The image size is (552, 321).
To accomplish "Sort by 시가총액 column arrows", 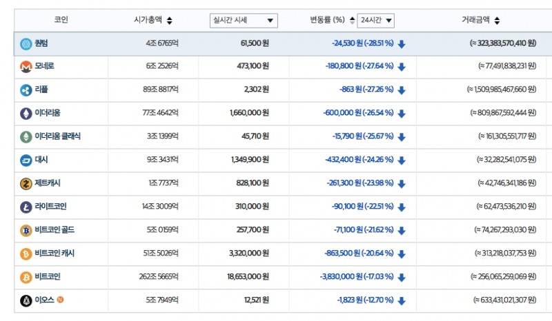I will pos(170,21).
